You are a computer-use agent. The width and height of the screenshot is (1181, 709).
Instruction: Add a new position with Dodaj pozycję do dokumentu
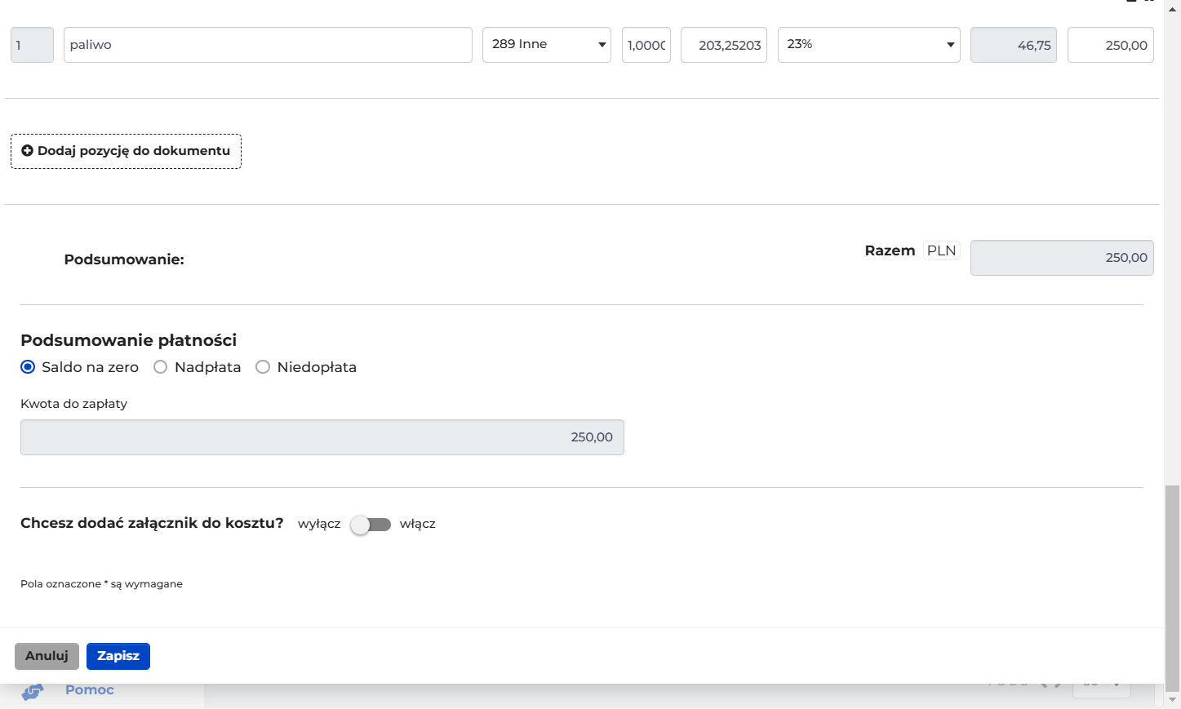126,151
